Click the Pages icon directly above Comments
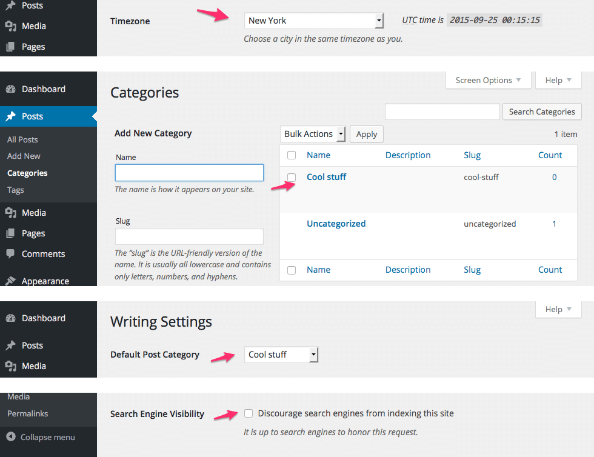 10,233
